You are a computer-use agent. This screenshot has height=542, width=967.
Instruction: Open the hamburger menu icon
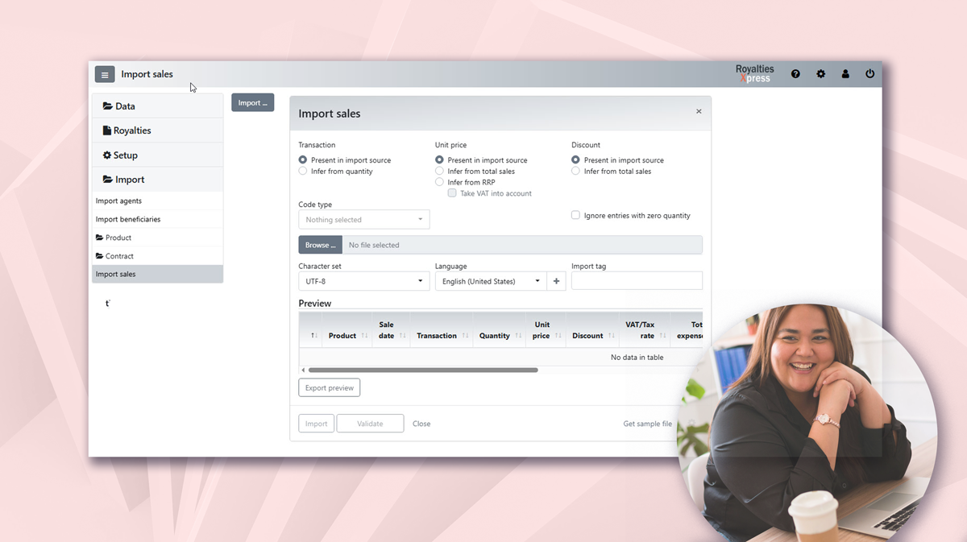coord(105,75)
